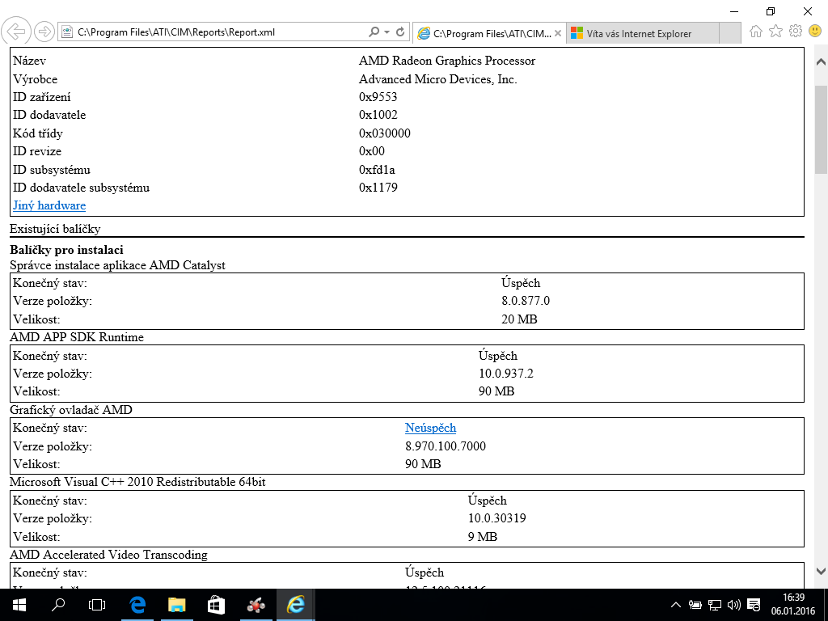Viewport: 828px width, 621px height.
Task: Click the AMD Accelerated Video Transcoding heading
Action: coord(108,555)
